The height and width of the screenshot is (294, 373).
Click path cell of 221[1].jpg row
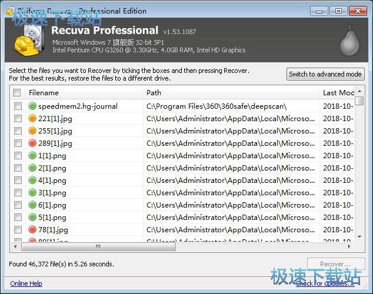click(231, 119)
